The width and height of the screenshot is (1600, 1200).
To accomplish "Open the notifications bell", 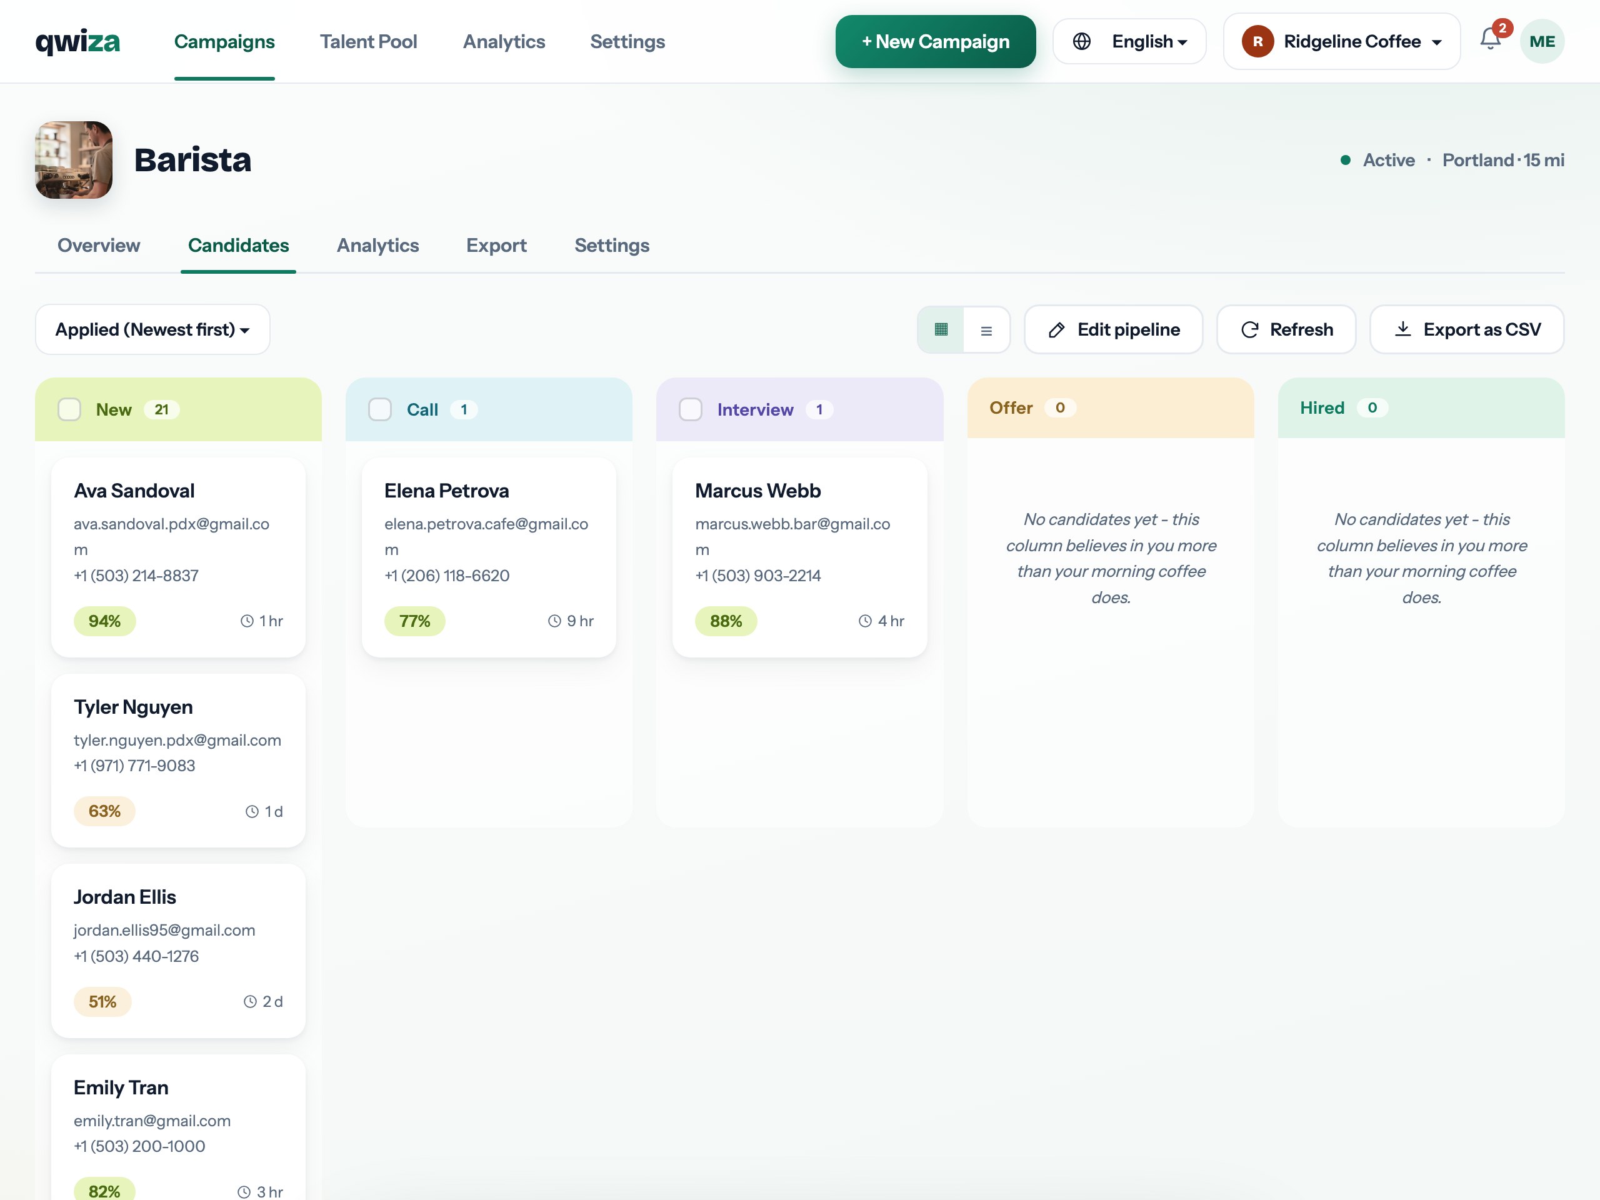I will [x=1491, y=40].
